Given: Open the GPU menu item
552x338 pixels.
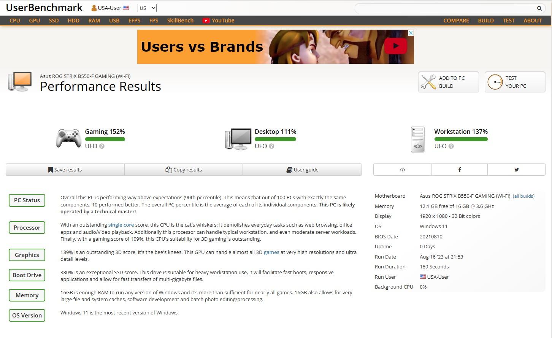Looking at the screenshot, I should coord(34,21).
